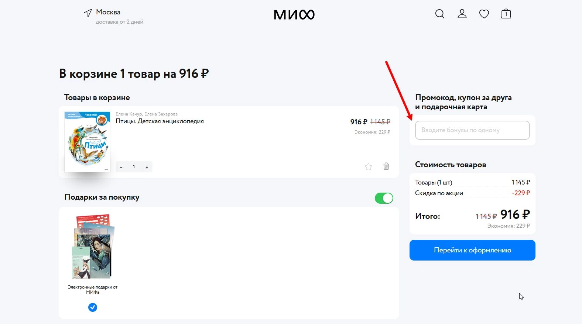This screenshot has height=324, width=582.
Task: Open the доставка от 2 дней link
Action: [x=107, y=22]
